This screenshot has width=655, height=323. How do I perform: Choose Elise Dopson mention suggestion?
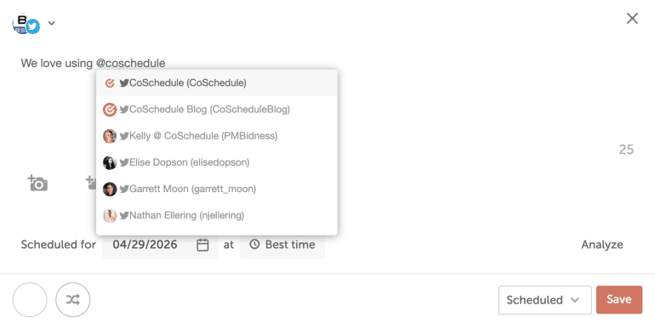point(217,162)
